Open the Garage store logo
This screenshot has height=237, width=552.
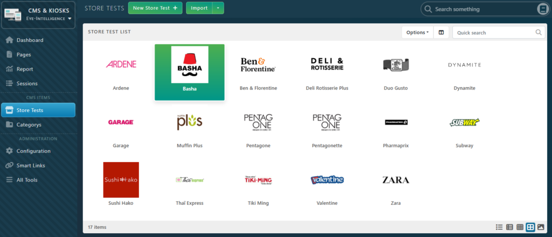121,122
